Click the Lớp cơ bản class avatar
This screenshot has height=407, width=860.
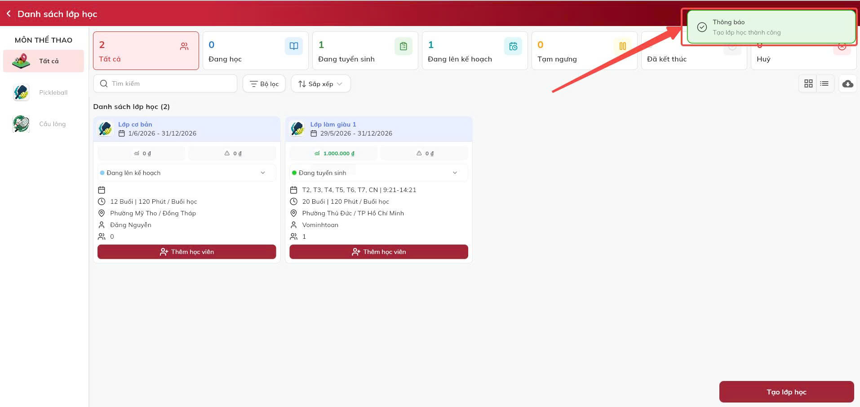click(106, 129)
